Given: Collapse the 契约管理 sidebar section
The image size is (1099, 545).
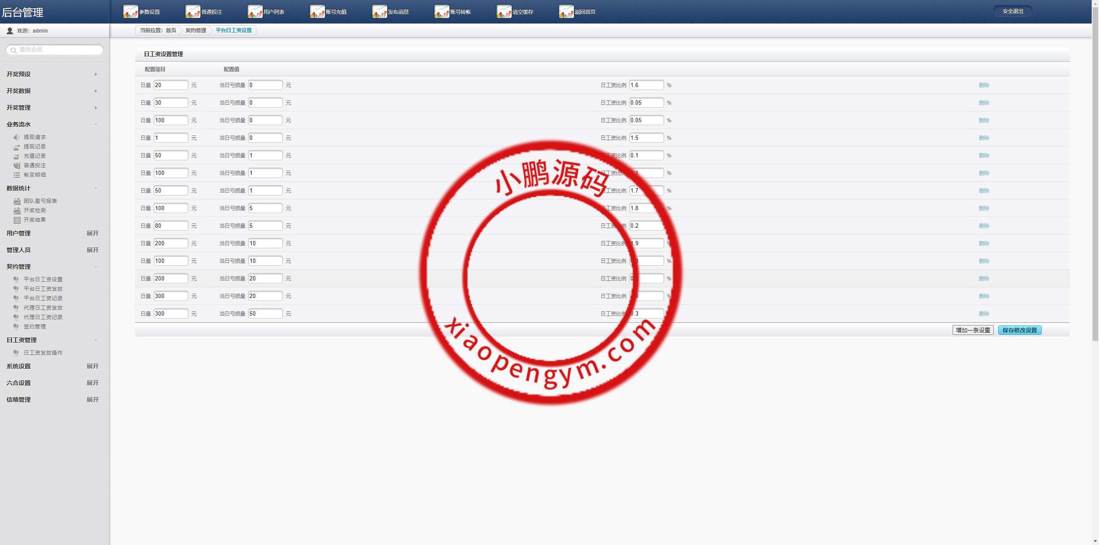Looking at the screenshot, I should click(x=95, y=267).
